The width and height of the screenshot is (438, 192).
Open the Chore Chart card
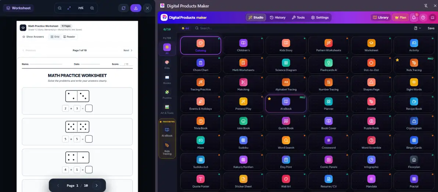(x=201, y=65)
